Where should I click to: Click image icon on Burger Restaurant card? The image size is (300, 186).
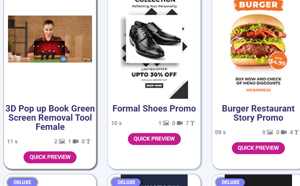coord(270,132)
